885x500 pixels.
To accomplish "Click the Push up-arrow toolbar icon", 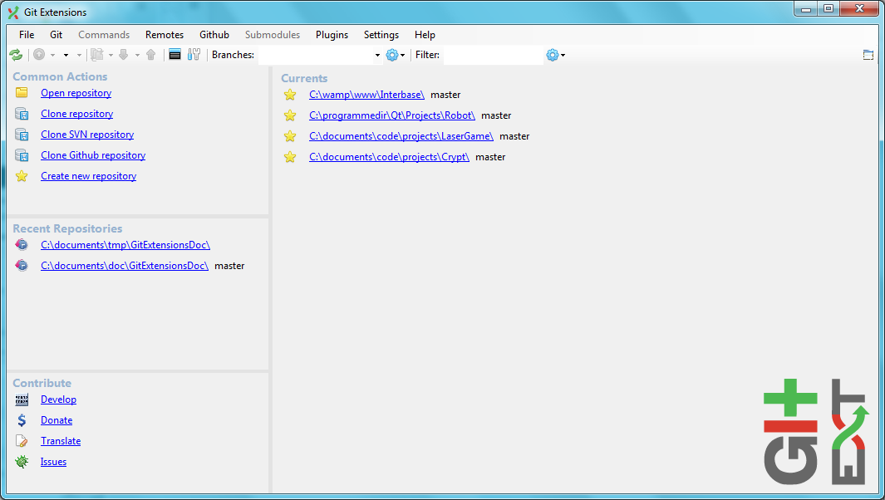I will (150, 55).
